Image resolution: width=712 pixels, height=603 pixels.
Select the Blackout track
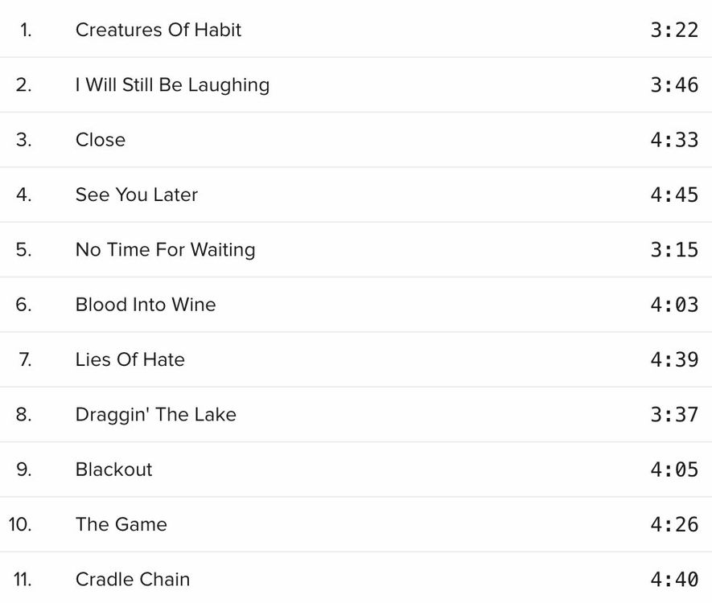pos(113,470)
